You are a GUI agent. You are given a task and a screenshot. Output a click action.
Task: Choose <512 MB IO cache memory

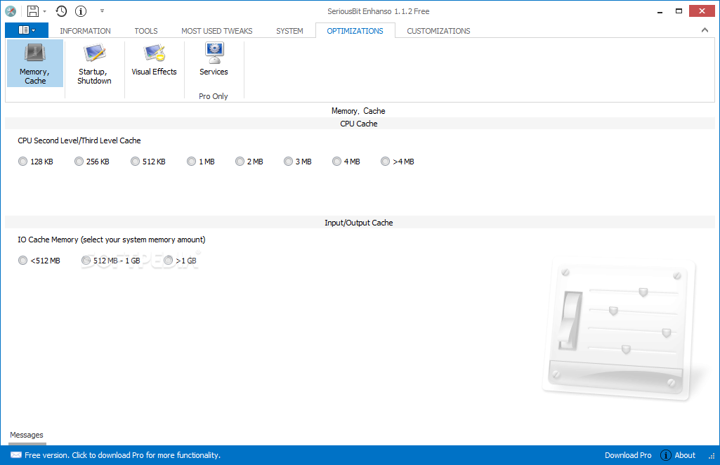click(39, 261)
